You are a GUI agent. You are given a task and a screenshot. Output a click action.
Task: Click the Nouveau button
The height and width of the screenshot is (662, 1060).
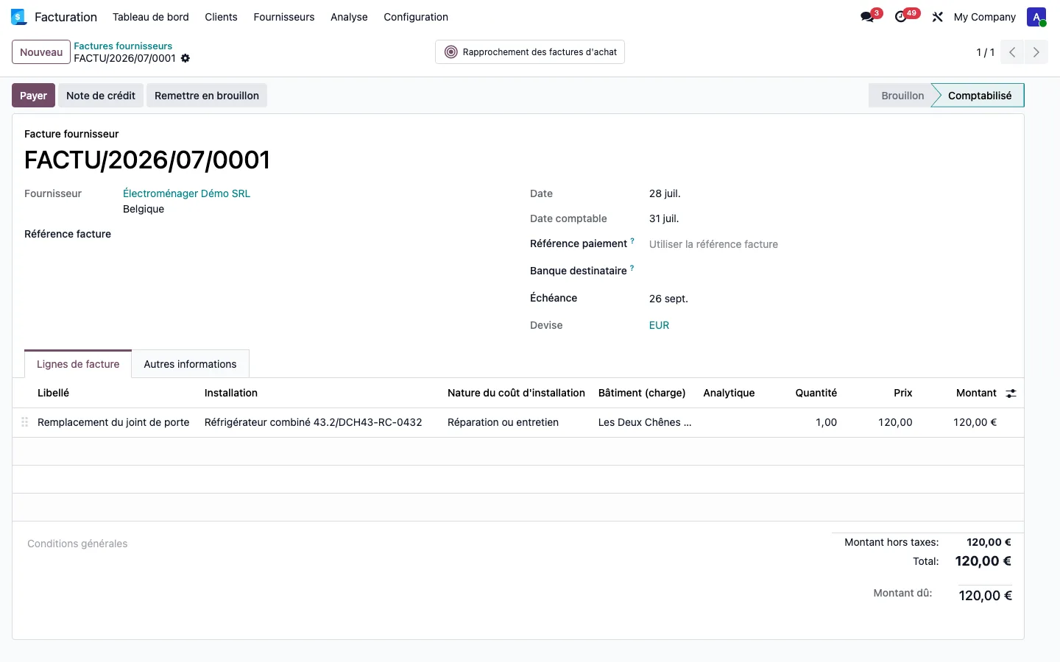coord(41,52)
